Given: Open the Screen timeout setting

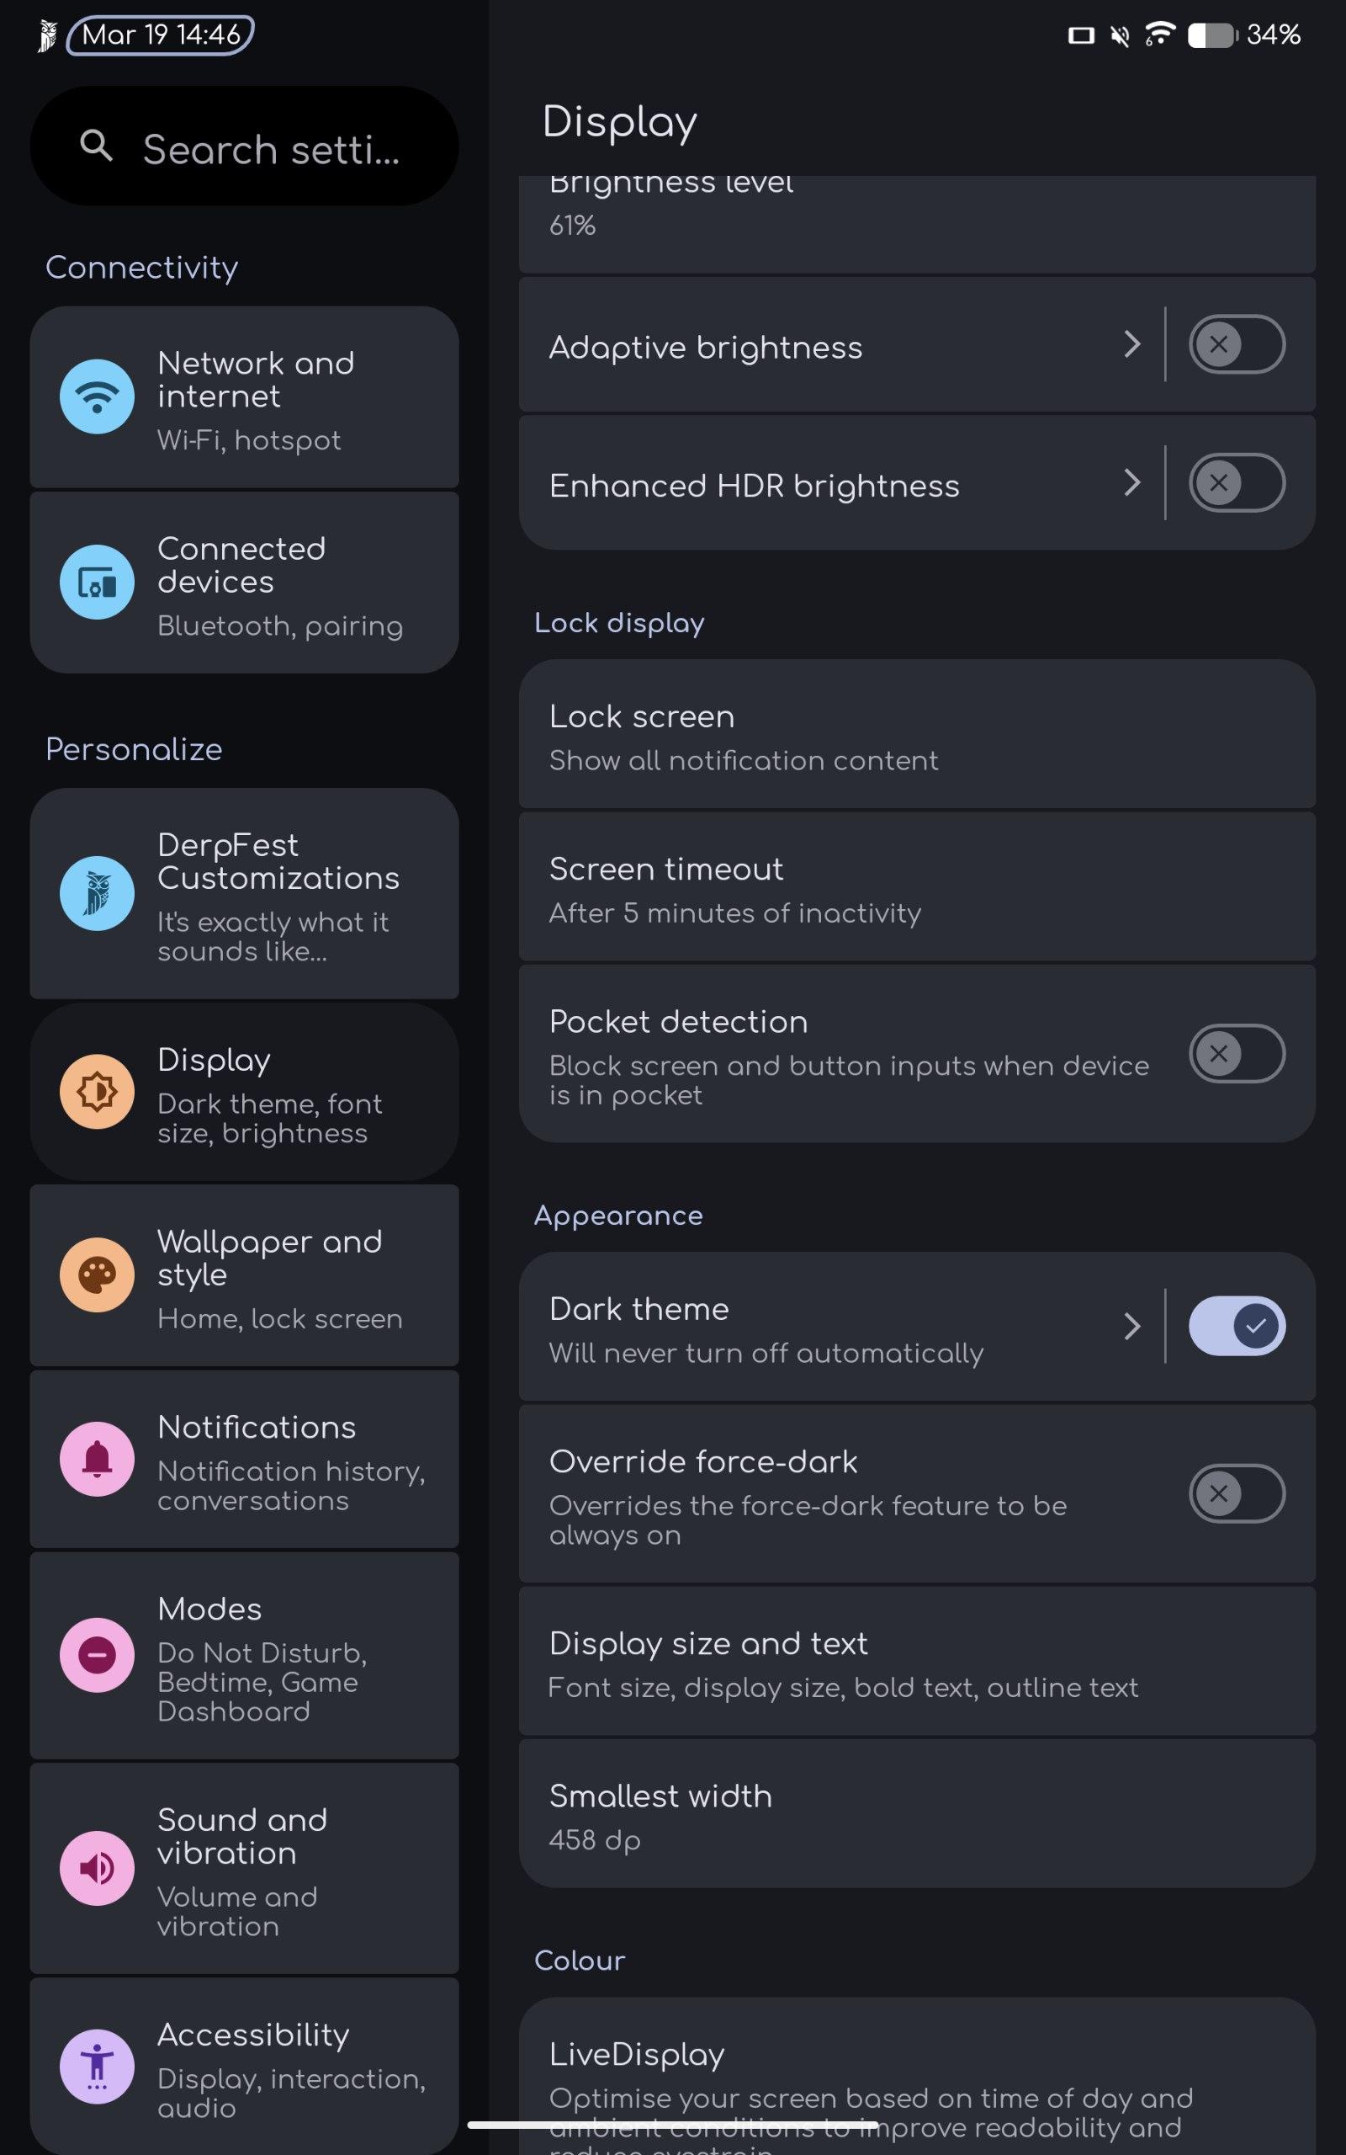Looking at the screenshot, I should pos(916,889).
